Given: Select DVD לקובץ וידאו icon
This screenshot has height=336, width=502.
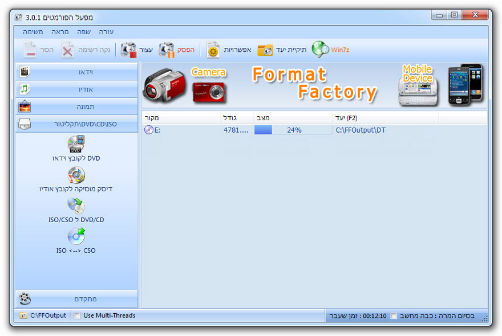Looking at the screenshot, I should (76, 144).
